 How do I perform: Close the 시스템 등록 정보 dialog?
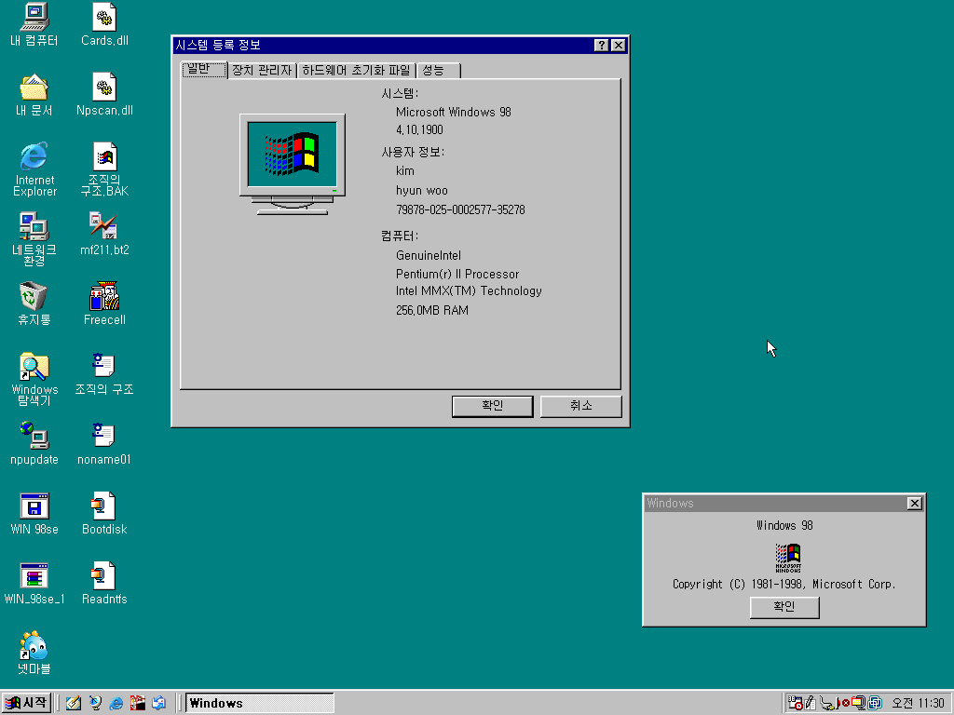619,45
